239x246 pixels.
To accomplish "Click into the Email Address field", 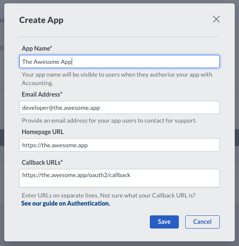I will click(x=119, y=108).
